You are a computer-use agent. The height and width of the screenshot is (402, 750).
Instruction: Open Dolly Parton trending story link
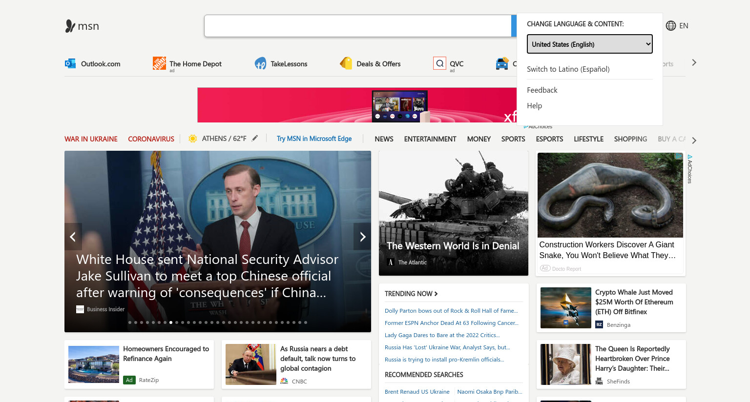click(x=451, y=311)
